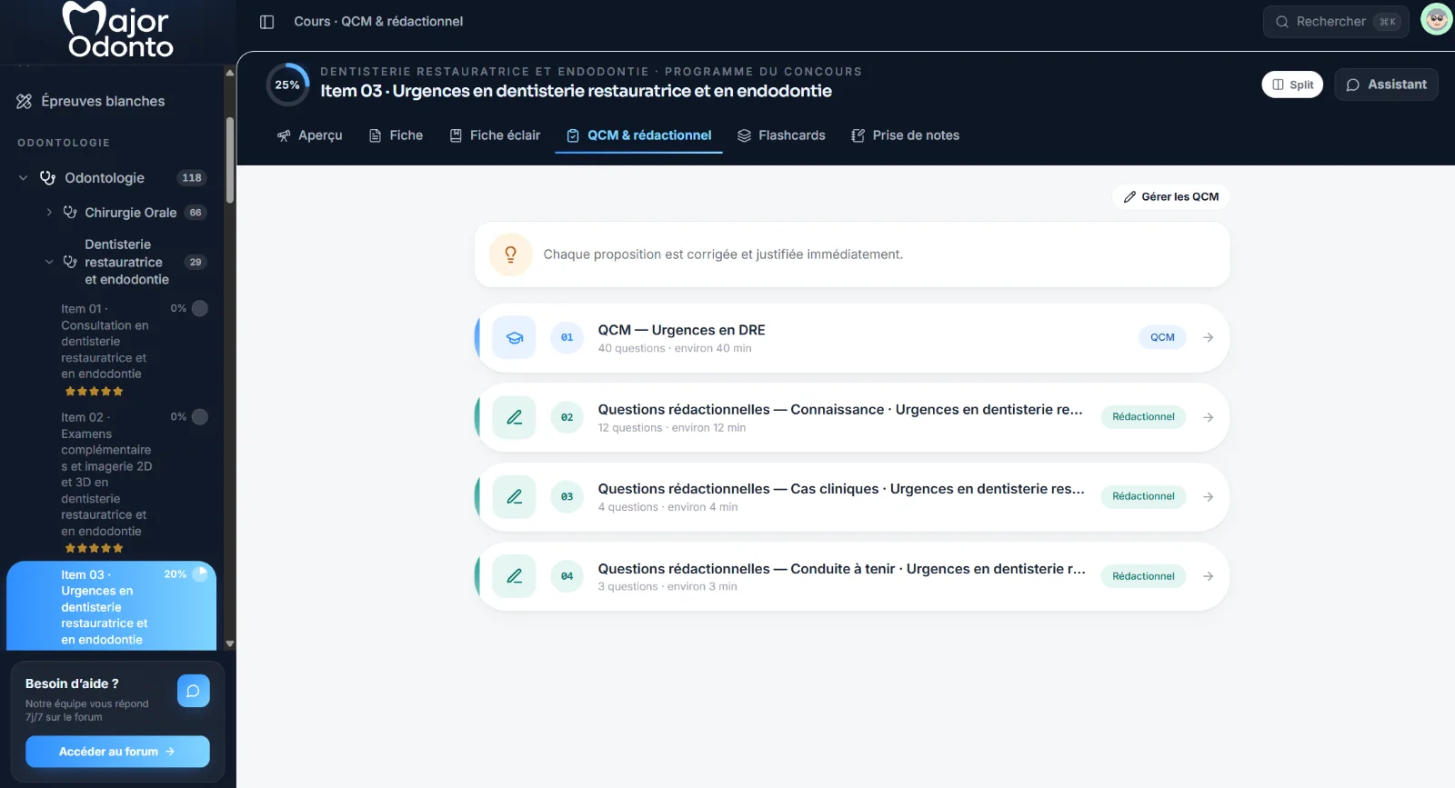The image size is (1455, 788).
Task: Click the Split button
Action: coord(1292,85)
